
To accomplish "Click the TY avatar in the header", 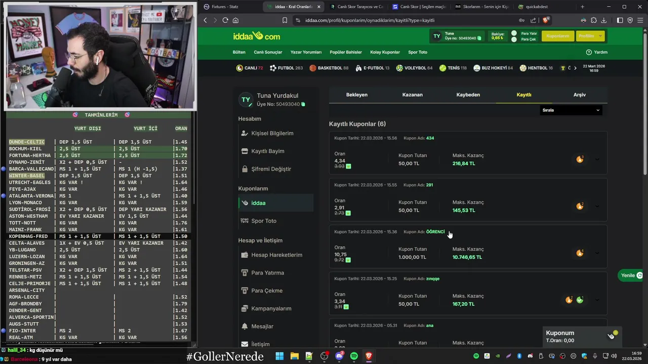I will pyautogui.click(x=437, y=36).
